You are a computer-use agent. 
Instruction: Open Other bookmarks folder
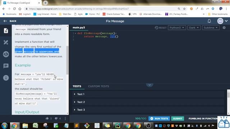pyautogui.click(x=218, y=14)
